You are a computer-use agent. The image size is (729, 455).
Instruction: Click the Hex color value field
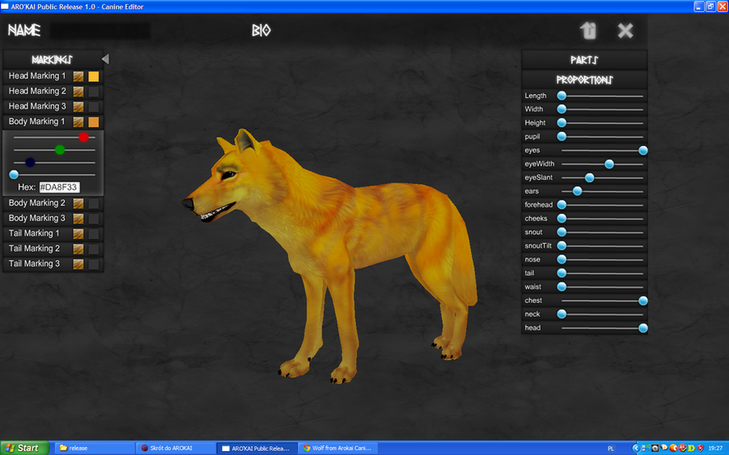point(59,187)
